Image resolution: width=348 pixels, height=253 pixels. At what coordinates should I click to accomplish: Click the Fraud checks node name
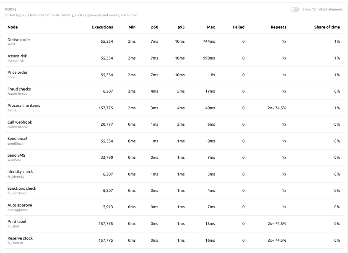19,89
